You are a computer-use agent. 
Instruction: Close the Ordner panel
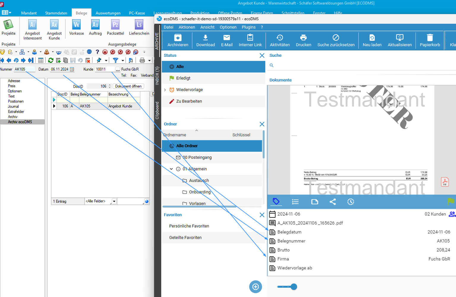[x=262, y=124]
